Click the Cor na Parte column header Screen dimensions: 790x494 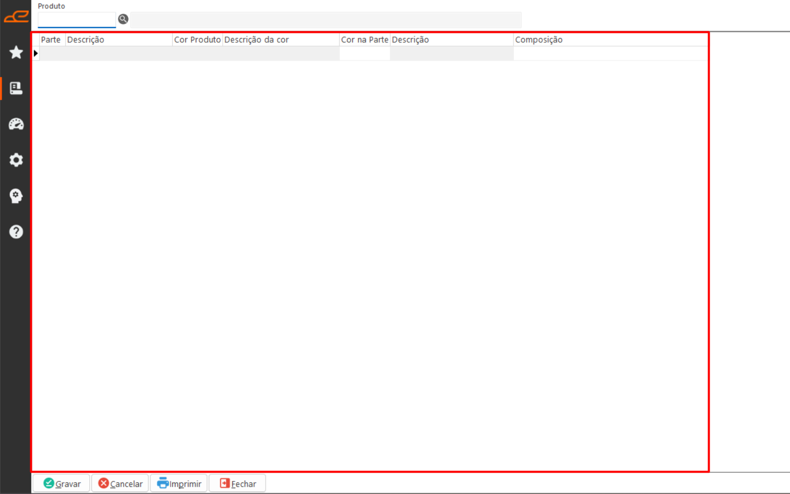364,40
